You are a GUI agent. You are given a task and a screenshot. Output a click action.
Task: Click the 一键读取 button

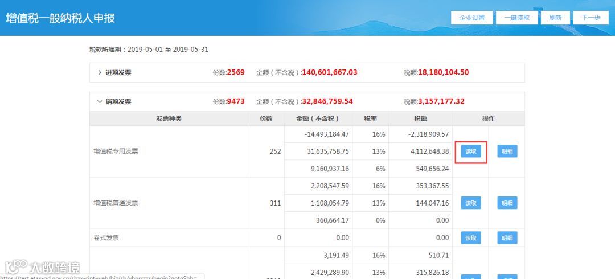point(516,18)
